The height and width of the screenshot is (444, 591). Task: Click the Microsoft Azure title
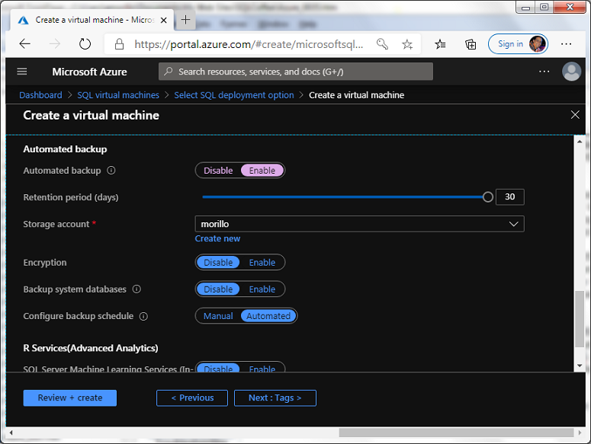pos(89,72)
